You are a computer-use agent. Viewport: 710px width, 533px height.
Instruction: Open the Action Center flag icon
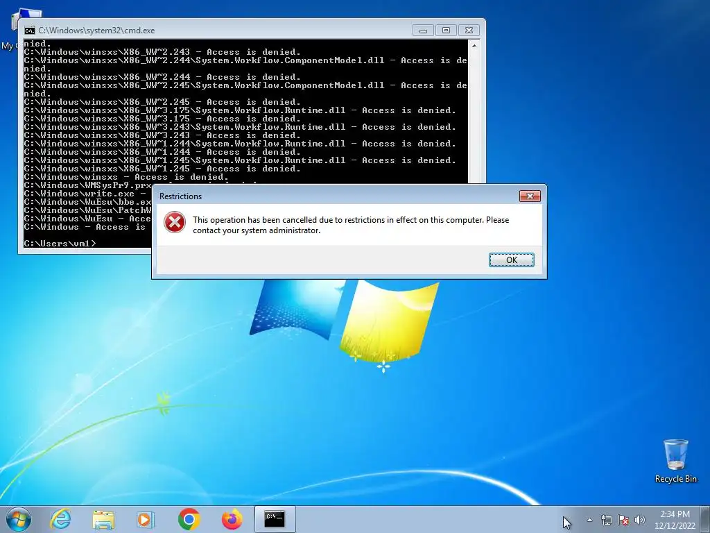pyautogui.click(x=623, y=520)
